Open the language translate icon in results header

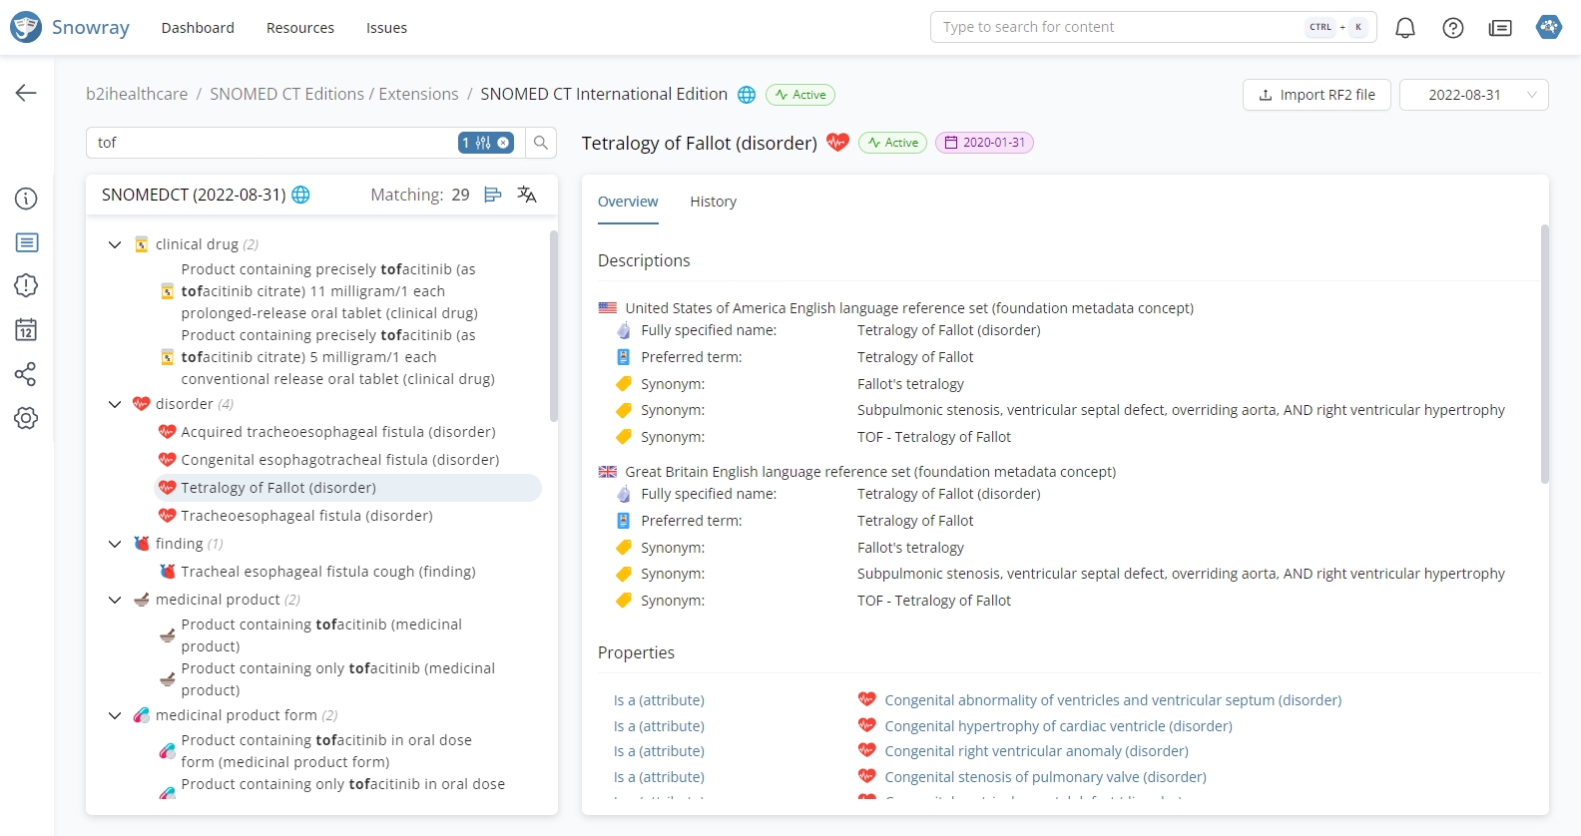point(527,195)
